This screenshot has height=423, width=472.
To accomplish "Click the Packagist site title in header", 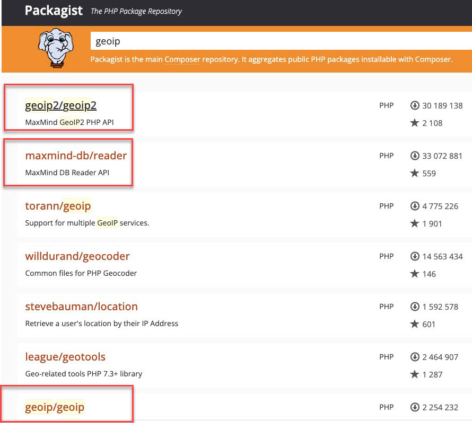I will pyautogui.click(x=54, y=11).
